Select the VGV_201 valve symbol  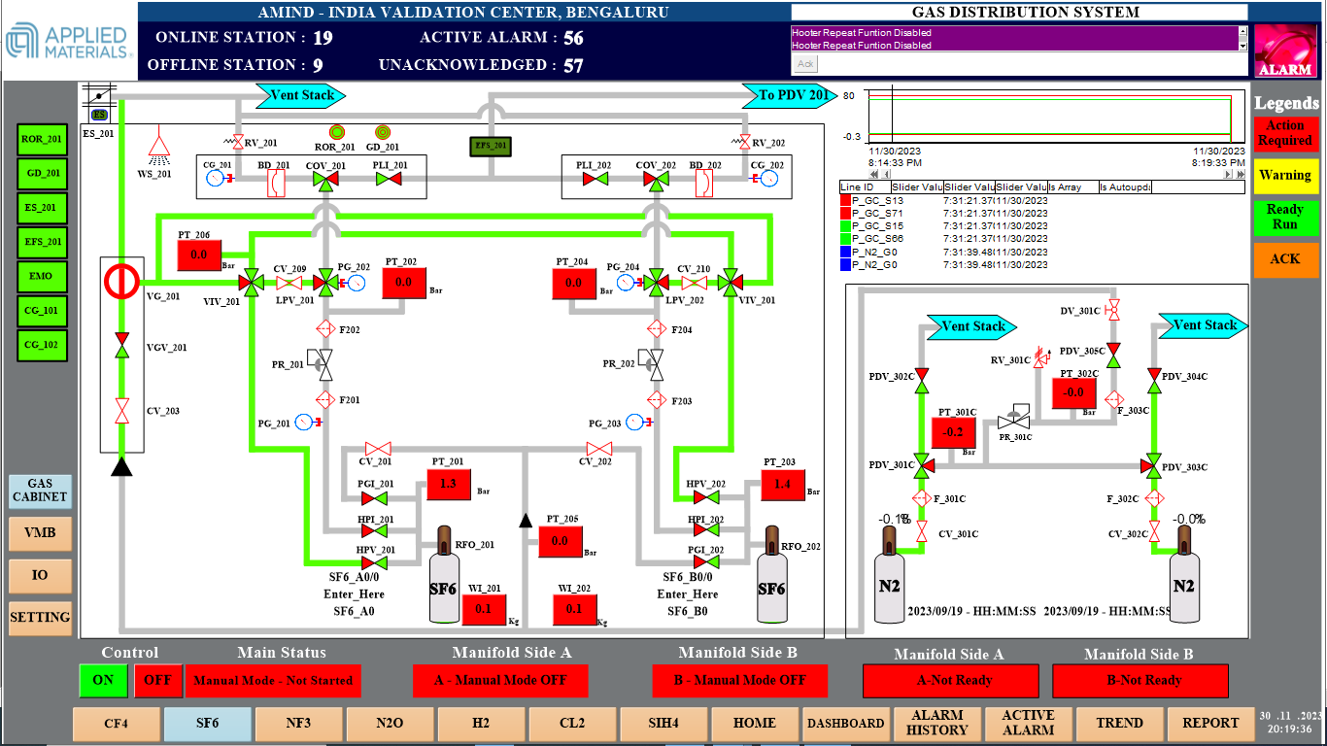121,345
